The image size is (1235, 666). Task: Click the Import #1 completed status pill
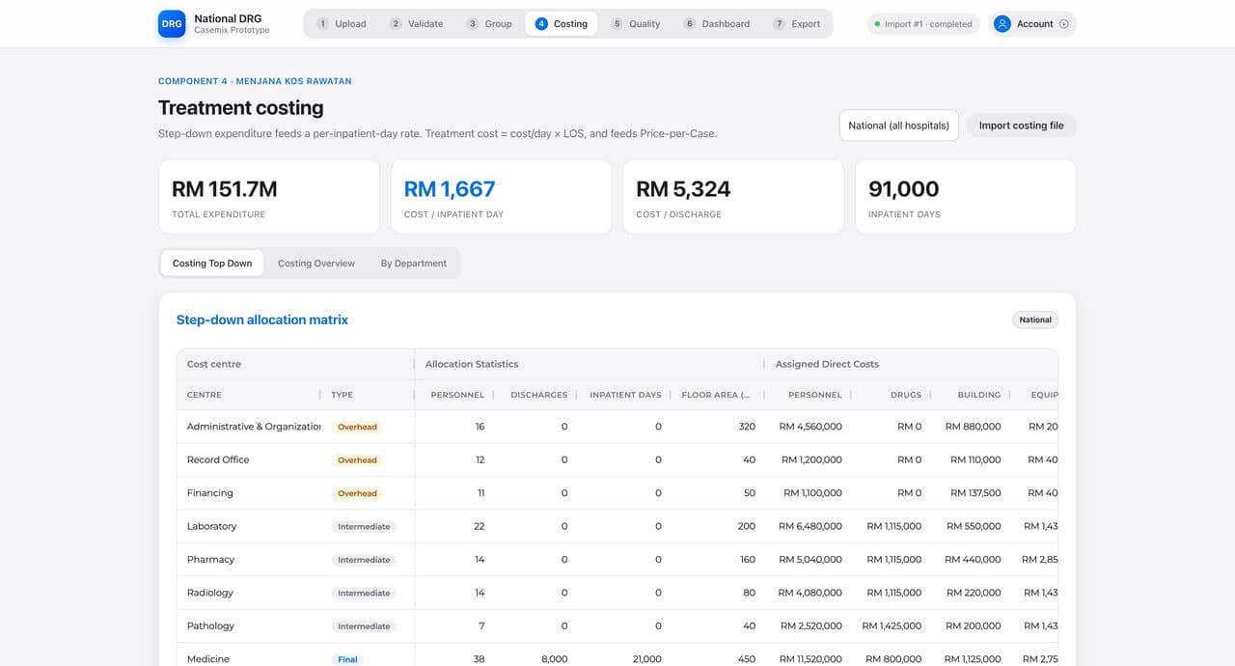point(923,24)
